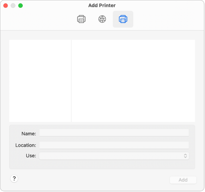Click the Add Printer title bar text

click(x=102, y=5)
